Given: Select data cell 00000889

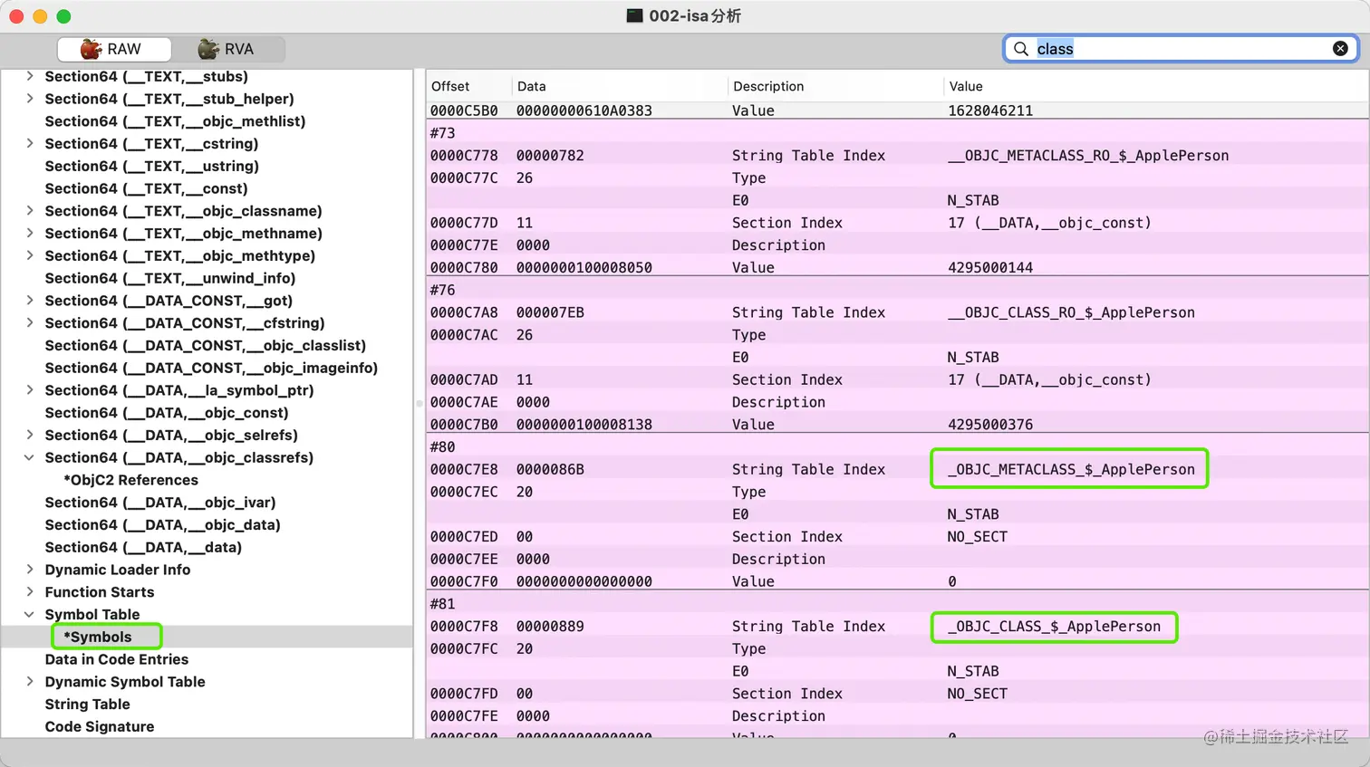Looking at the screenshot, I should coord(550,626).
